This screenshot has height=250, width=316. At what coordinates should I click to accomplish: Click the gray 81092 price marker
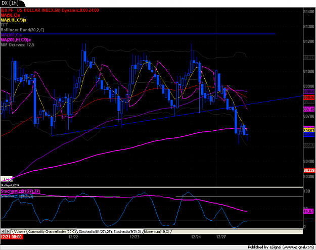point(309,58)
